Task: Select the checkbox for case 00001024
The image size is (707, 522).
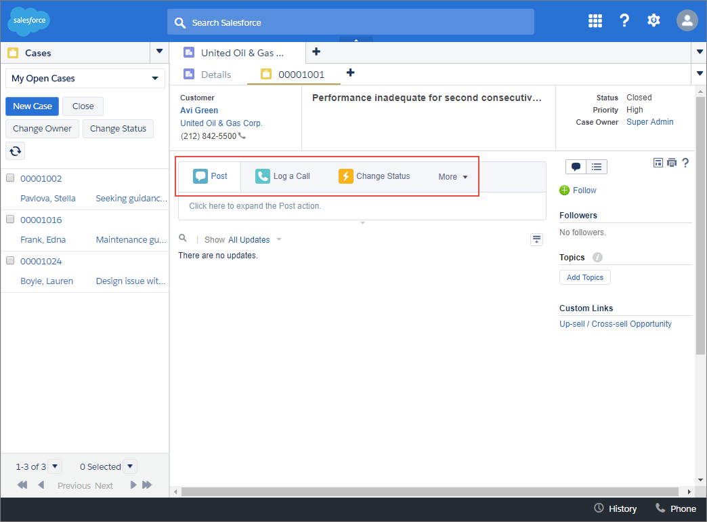Action: (10, 260)
